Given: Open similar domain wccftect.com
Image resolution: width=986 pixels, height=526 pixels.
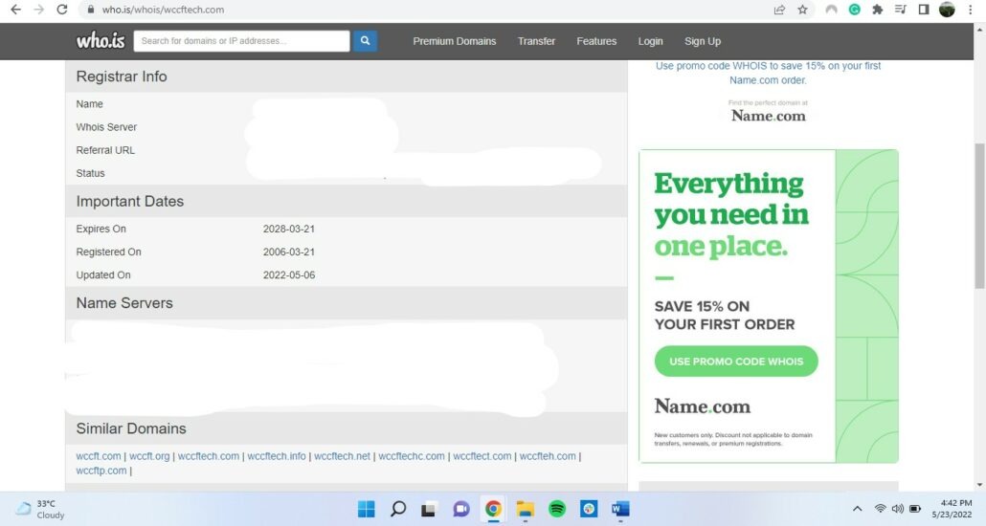Looking at the screenshot, I should click(482, 456).
